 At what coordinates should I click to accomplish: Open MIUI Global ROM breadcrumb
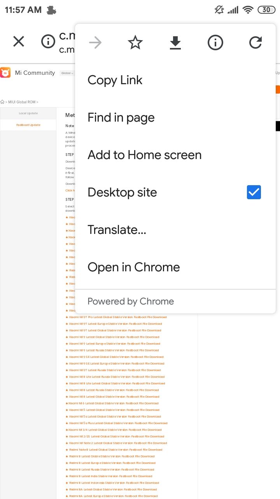point(22,102)
